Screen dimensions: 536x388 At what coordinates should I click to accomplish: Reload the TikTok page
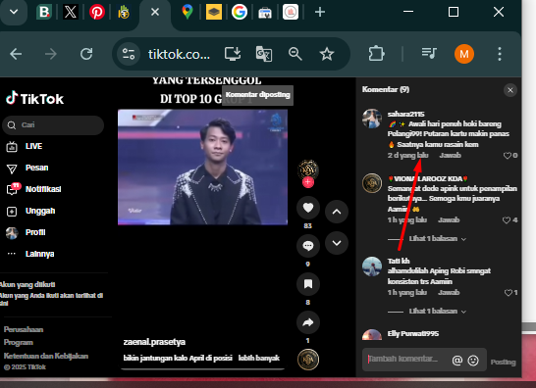tap(86, 54)
